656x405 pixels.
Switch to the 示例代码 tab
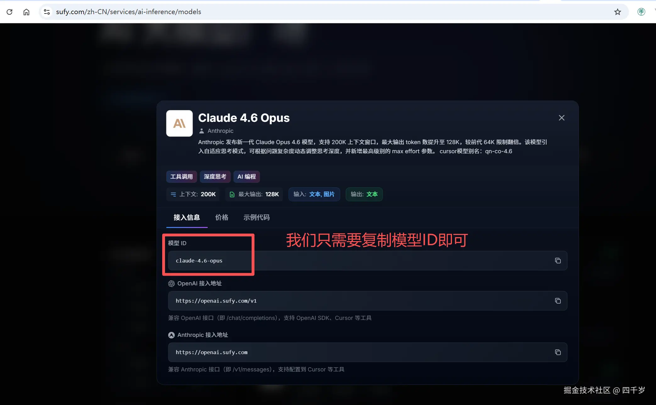pos(256,217)
